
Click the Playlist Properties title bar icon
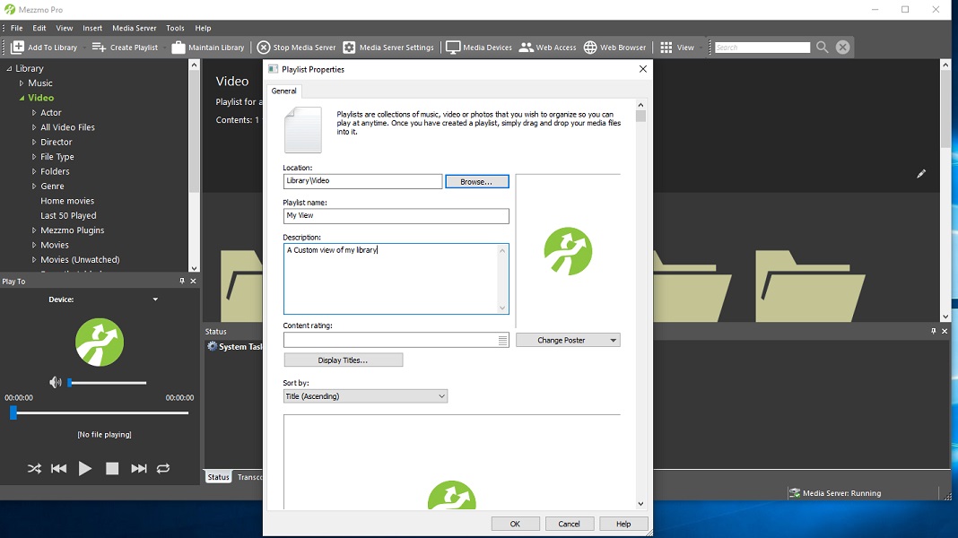[x=273, y=69]
